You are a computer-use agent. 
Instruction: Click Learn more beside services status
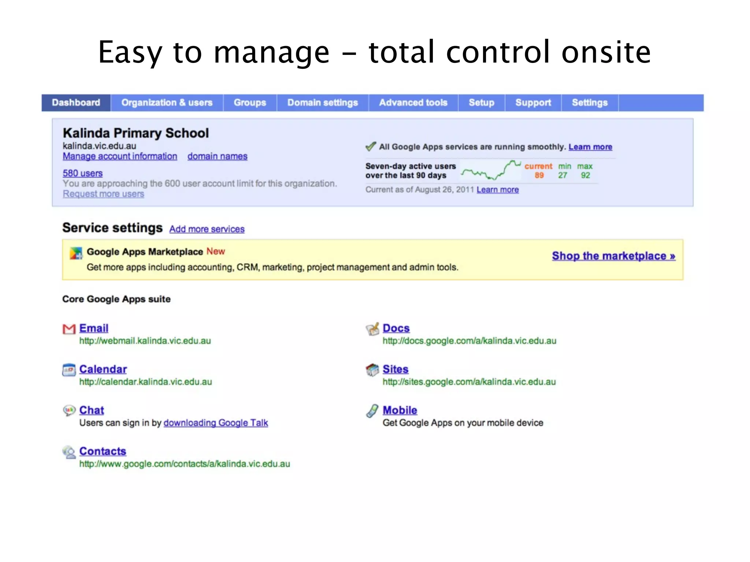590,147
